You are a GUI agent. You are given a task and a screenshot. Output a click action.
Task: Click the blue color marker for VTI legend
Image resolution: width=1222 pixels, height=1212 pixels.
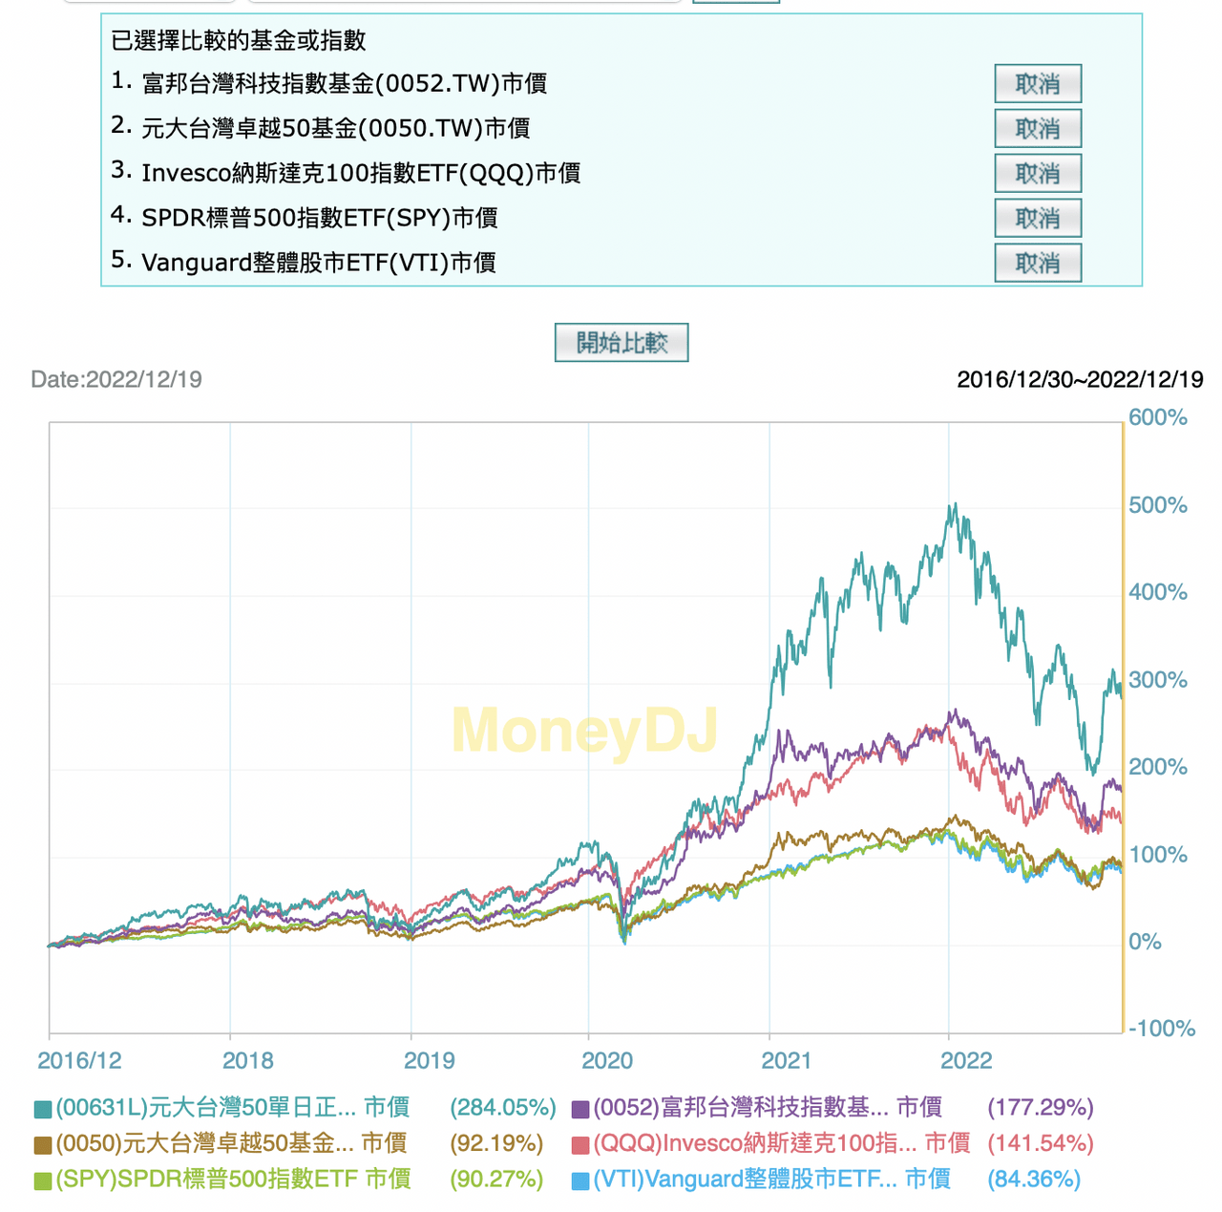tap(579, 1179)
